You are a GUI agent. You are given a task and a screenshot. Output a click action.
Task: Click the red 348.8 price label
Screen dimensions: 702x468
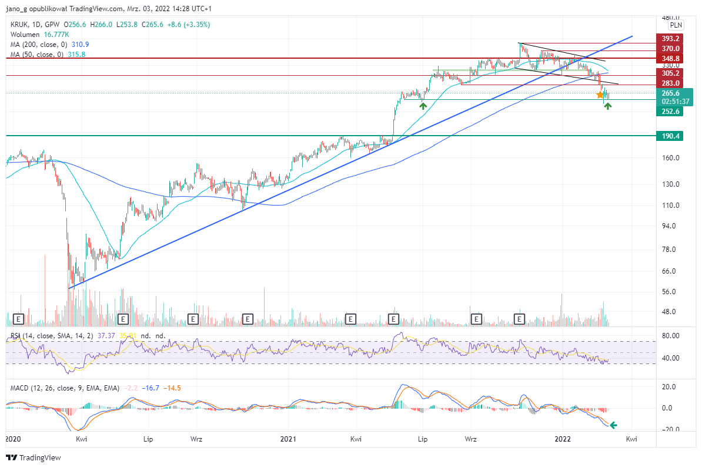coord(670,59)
